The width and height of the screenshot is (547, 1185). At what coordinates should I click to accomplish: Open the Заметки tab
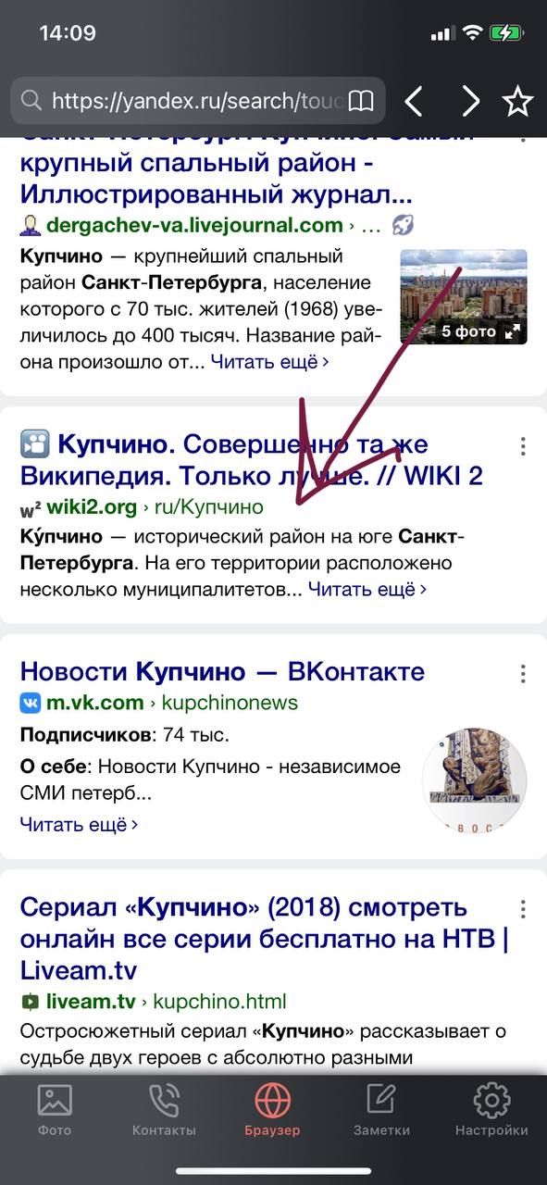coord(381,1111)
